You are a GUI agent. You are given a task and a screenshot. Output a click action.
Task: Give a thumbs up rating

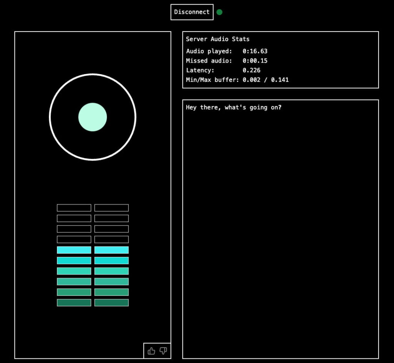151,351
